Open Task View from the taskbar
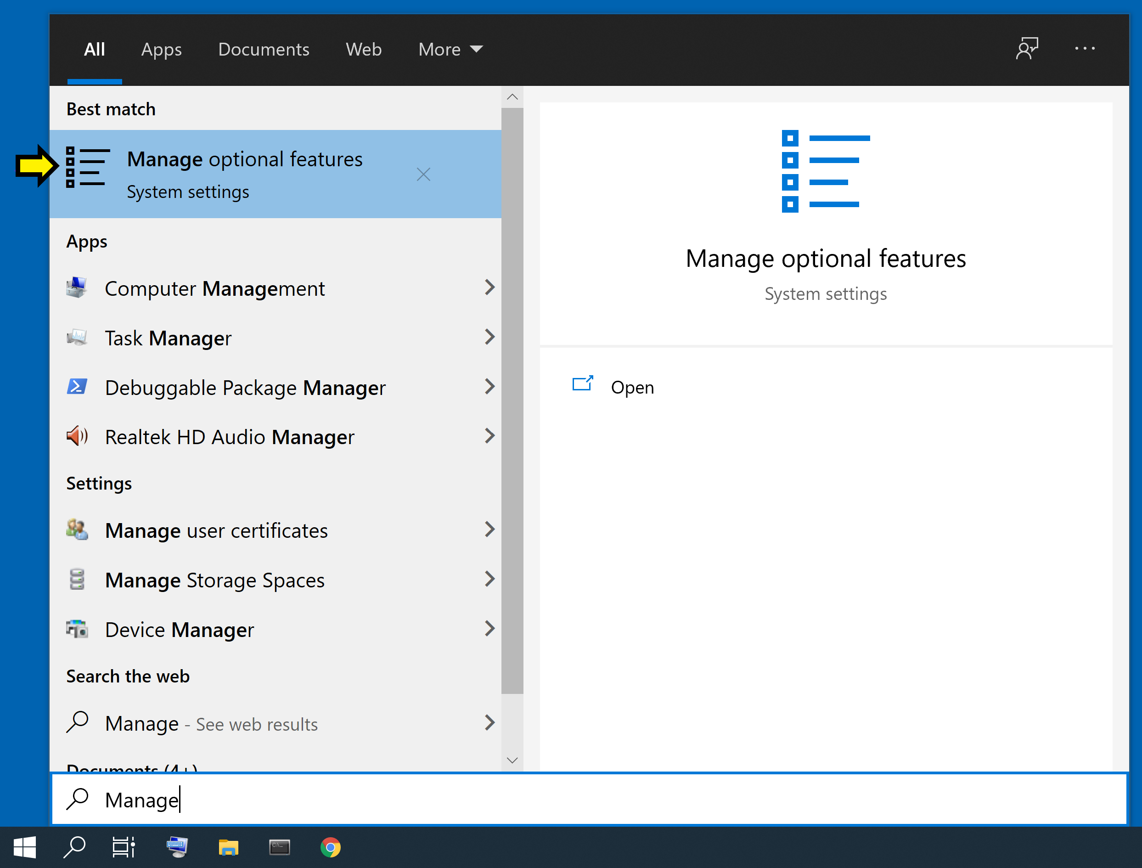 point(124,847)
